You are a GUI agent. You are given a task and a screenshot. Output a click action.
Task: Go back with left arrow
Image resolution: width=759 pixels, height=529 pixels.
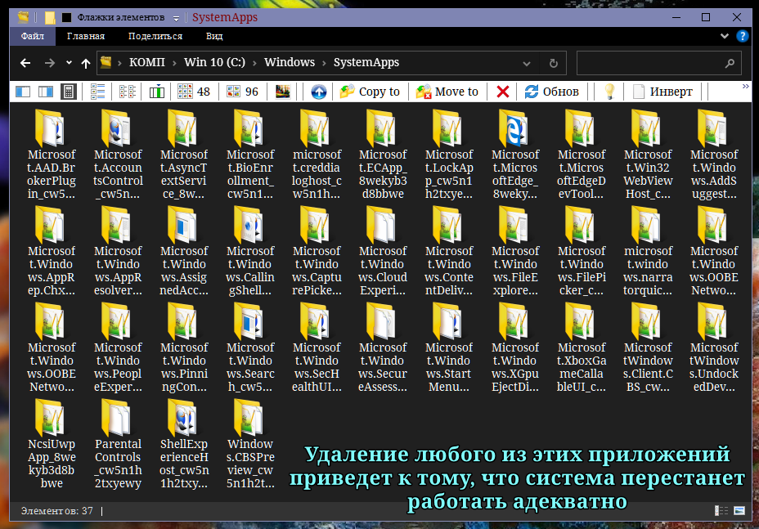click(x=25, y=63)
